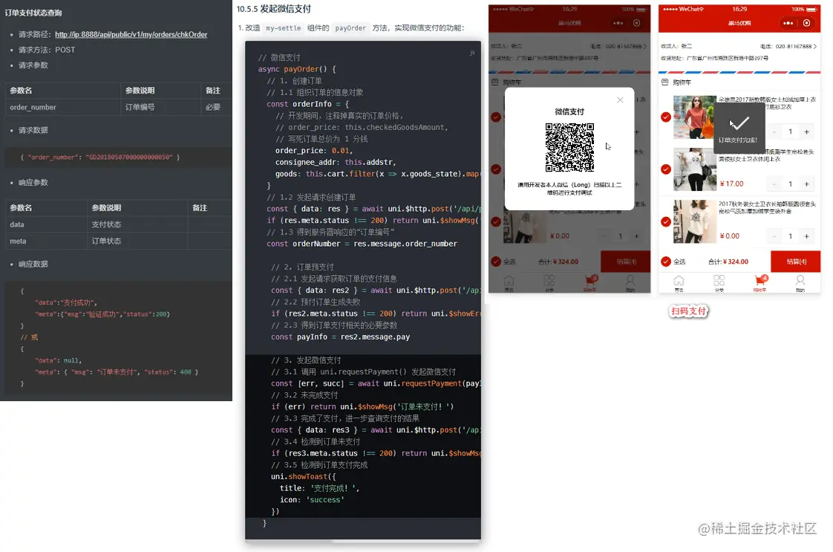
Task: Uncheck the red top item on payment-complete phone
Action: coord(666,117)
